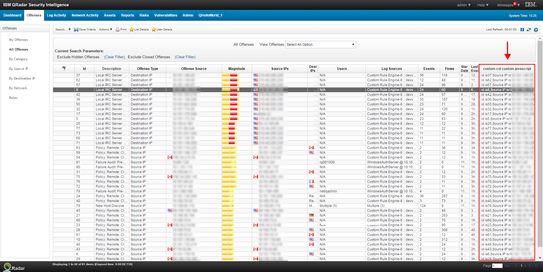Select All Offenses in sidebar
Image resolution: width=543 pixels, height=272 pixels.
19,49
